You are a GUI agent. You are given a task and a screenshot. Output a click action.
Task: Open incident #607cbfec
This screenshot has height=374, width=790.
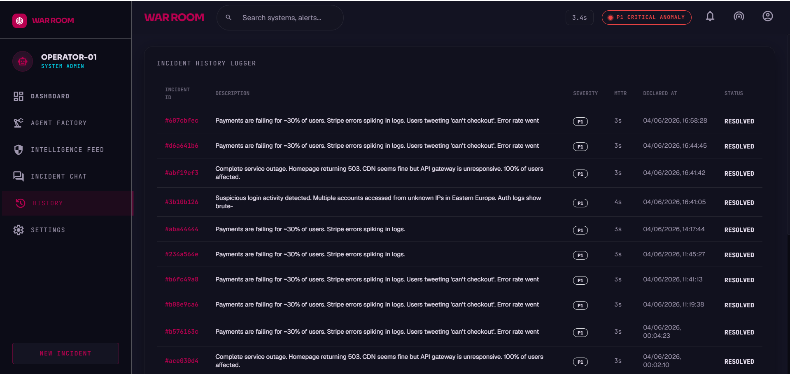click(x=182, y=121)
